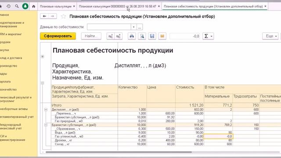Open Склад и доставка section
Screen dimensions: 281x158
click(x=11, y=58)
